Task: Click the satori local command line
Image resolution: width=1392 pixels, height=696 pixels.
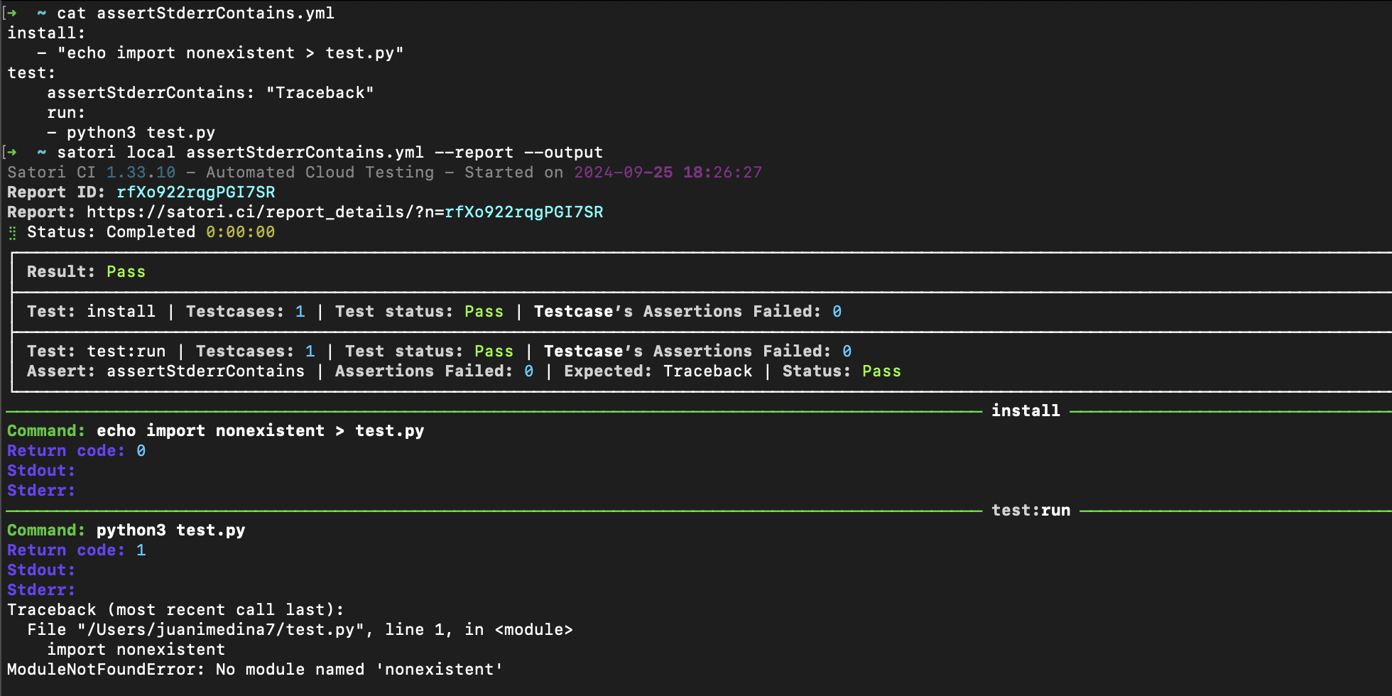Action: 330,153
